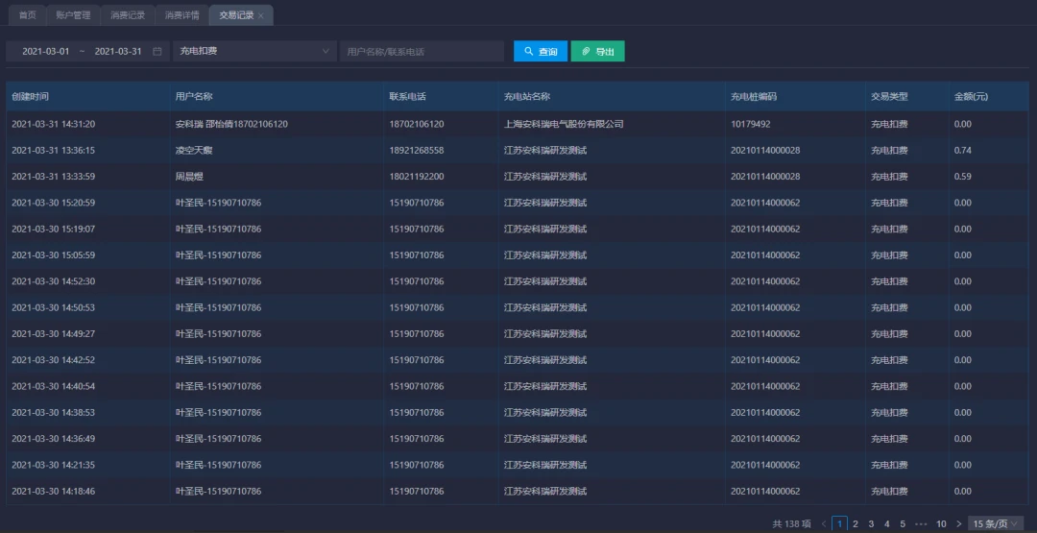Image resolution: width=1037 pixels, height=533 pixels.
Task: Click user name 周晨煜
Action: (x=189, y=177)
